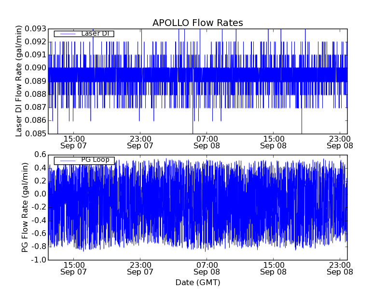Image resolution: width=386 pixels, height=289 pixels.
Task: Click 07:00 Sep 08 under Laser DI plot
Action: [207, 143]
